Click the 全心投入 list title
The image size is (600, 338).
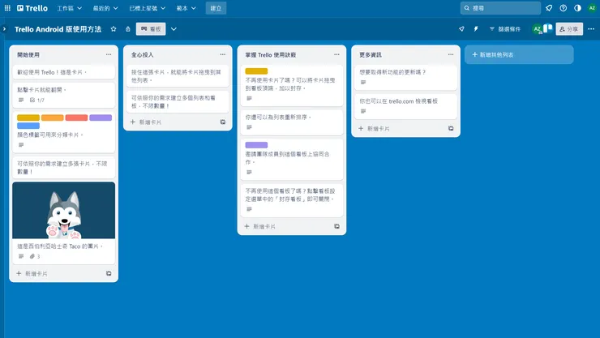pos(143,55)
